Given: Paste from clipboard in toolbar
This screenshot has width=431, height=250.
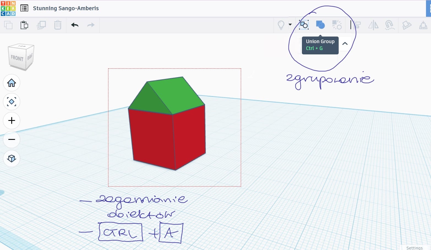Looking at the screenshot, I should click(24, 25).
